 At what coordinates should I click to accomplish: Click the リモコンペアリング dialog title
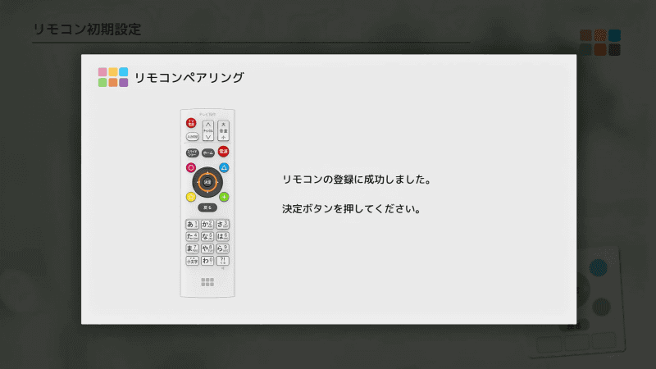189,78
